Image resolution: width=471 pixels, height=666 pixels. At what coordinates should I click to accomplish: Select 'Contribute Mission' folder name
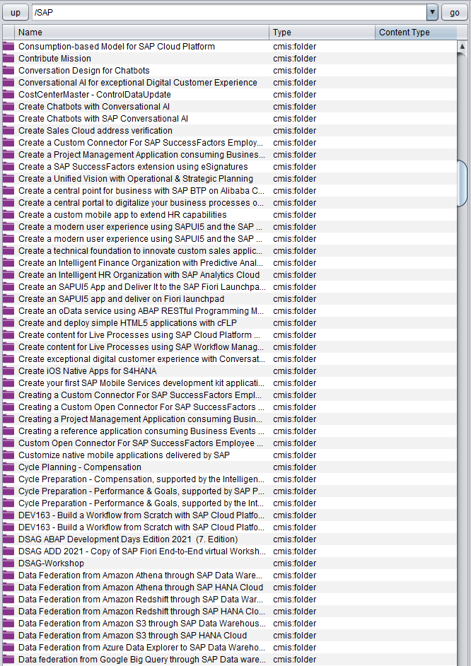(54, 59)
